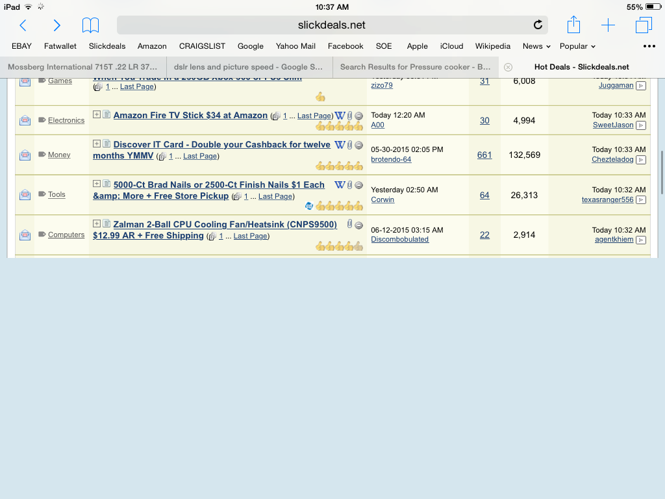665x499 pixels.
Task: Click the page scrollbar indicator
Action: [662, 172]
